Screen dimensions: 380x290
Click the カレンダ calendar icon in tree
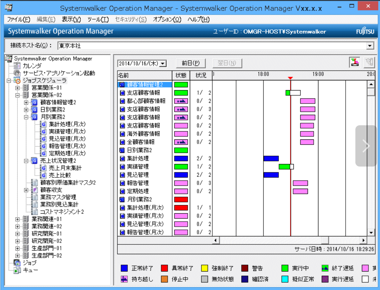tap(17, 66)
